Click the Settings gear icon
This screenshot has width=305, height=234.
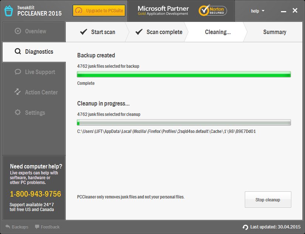click(x=18, y=112)
